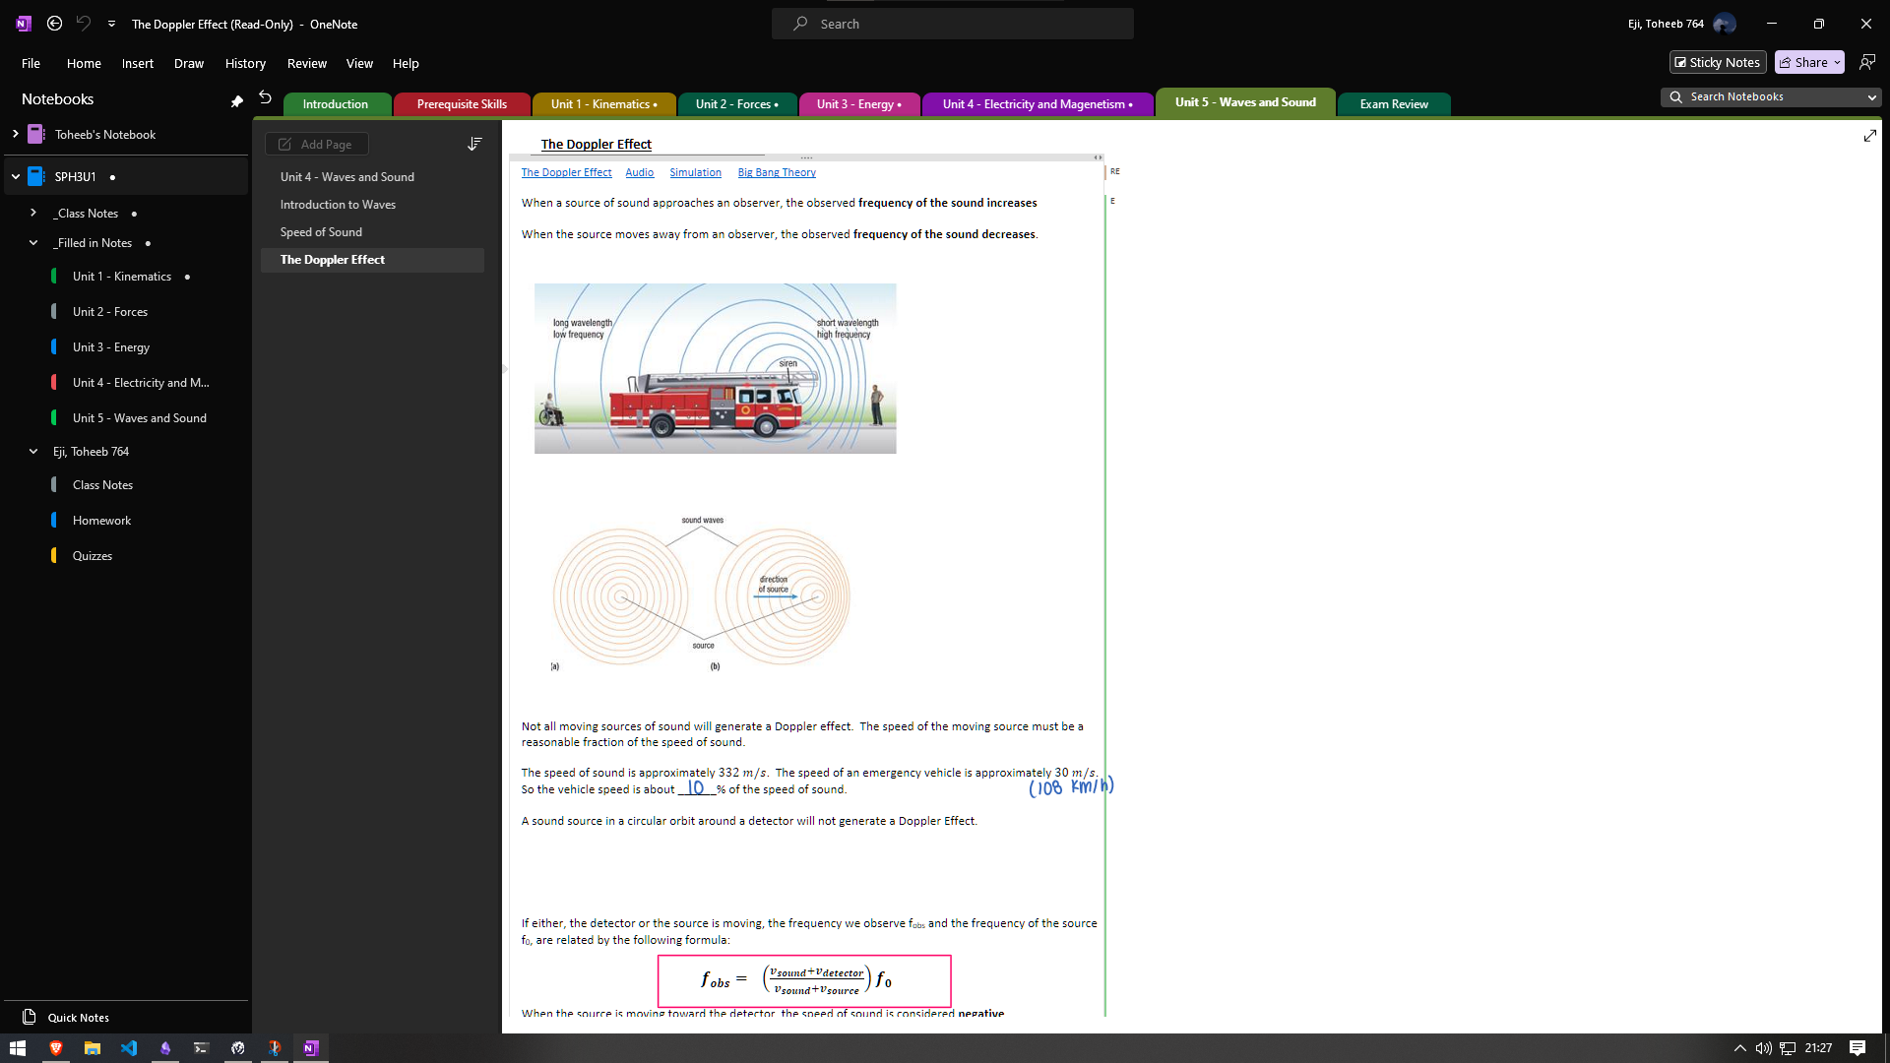Screen dimensions: 1890x1063
Task: Click the SPH3U1 blue notebook icon
Action: [36, 177]
